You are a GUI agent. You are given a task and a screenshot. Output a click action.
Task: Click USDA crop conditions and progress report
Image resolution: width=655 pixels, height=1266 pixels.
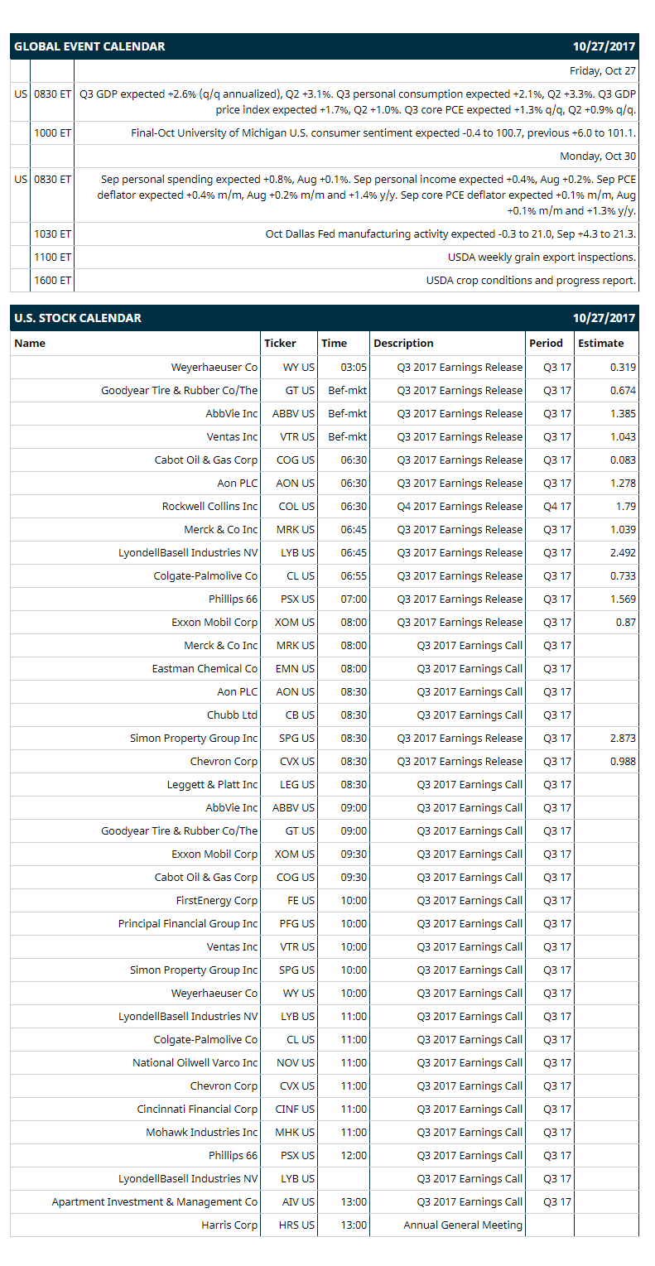tap(532, 281)
